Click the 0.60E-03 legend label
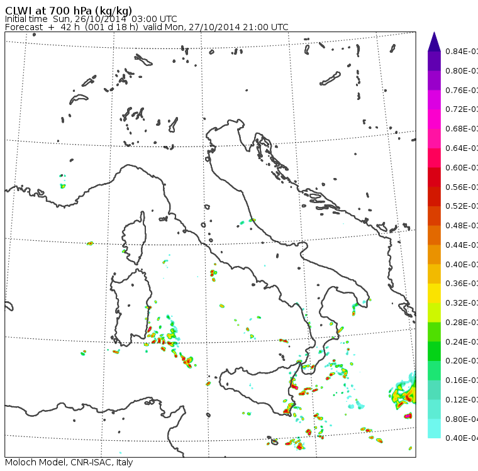Viewport: 478px width, 471px height. (462, 168)
